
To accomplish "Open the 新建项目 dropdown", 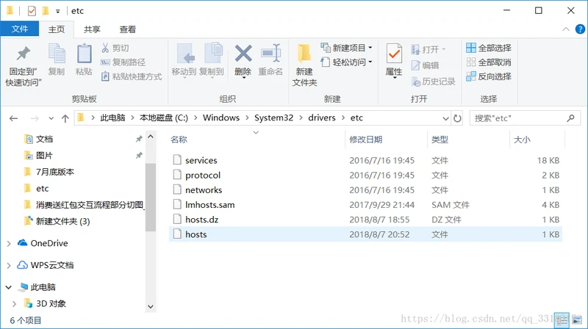I will point(348,48).
